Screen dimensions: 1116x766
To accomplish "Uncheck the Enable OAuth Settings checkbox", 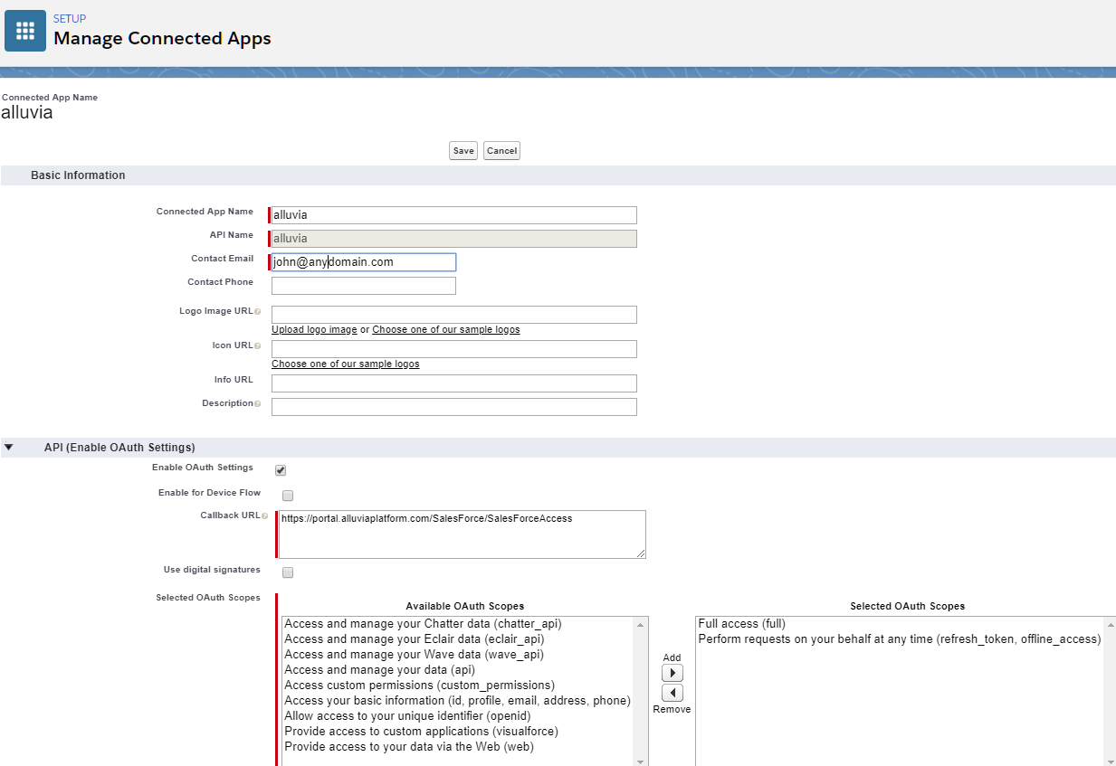I will point(281,470).
